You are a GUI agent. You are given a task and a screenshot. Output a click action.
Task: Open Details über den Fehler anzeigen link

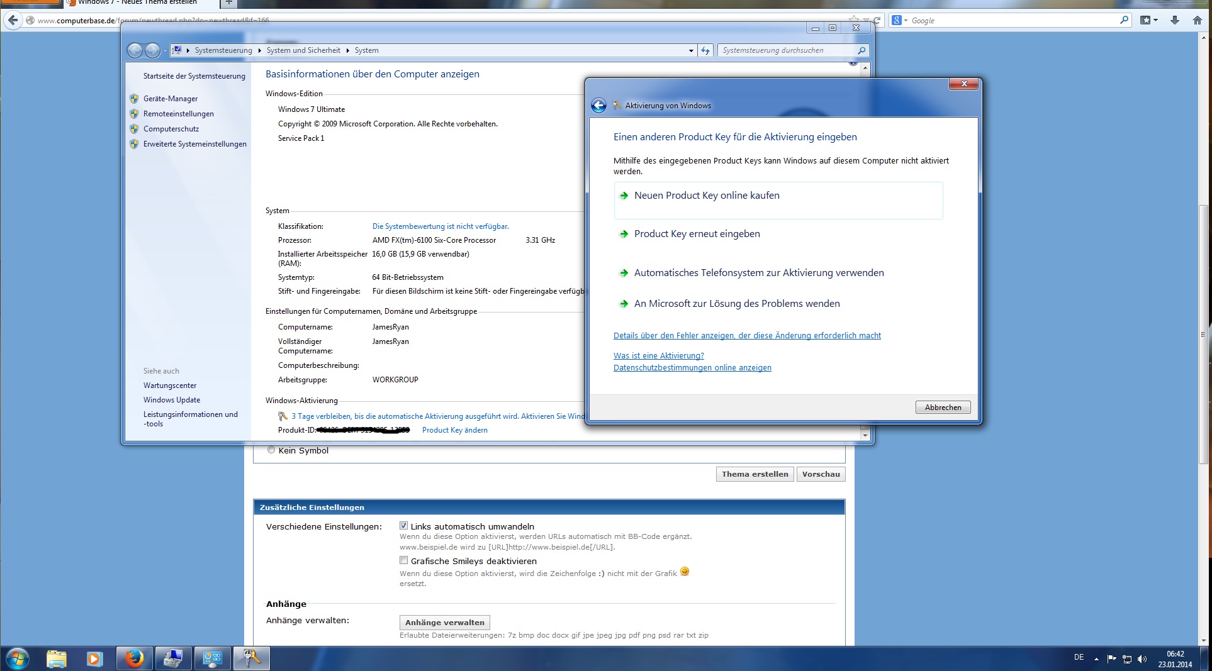[x=747, y=336]
